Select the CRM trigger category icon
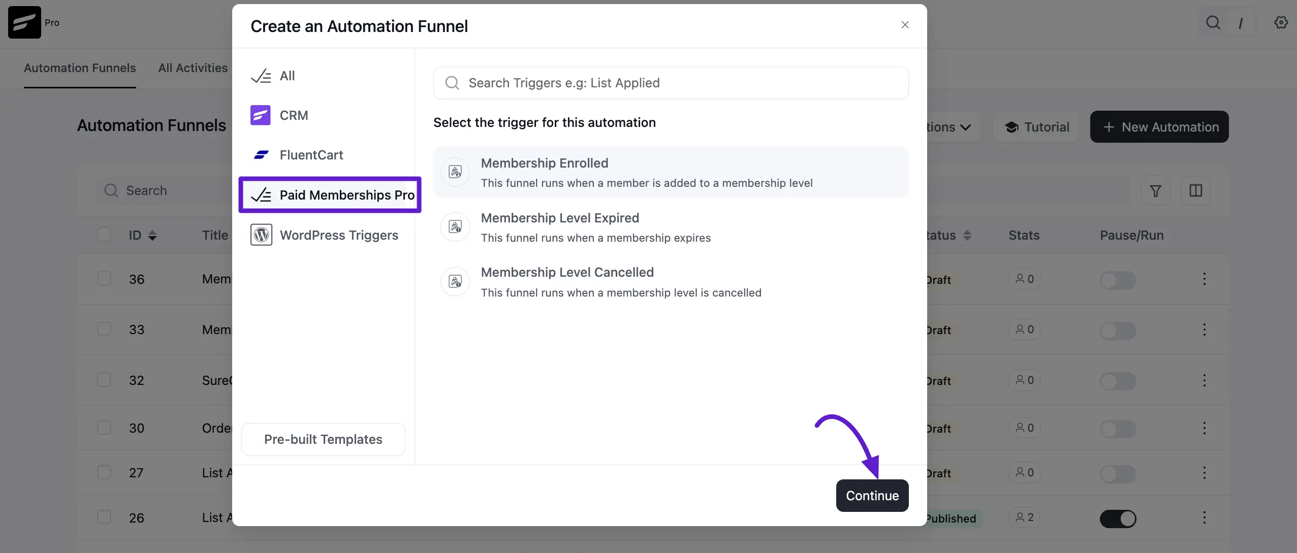Screen dimensions: 1297x553 pyautogui.click(x=261, y=115)
